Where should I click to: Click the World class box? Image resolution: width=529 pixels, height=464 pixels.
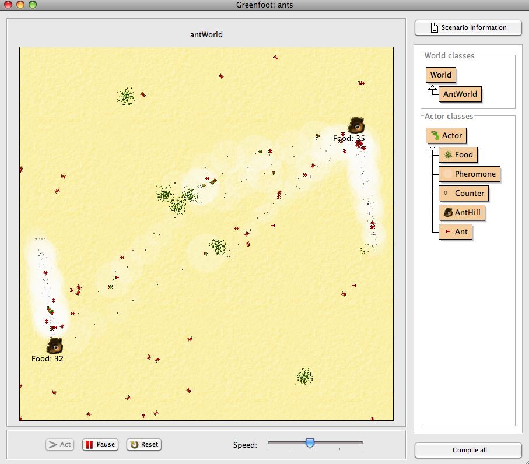[441, 75]
